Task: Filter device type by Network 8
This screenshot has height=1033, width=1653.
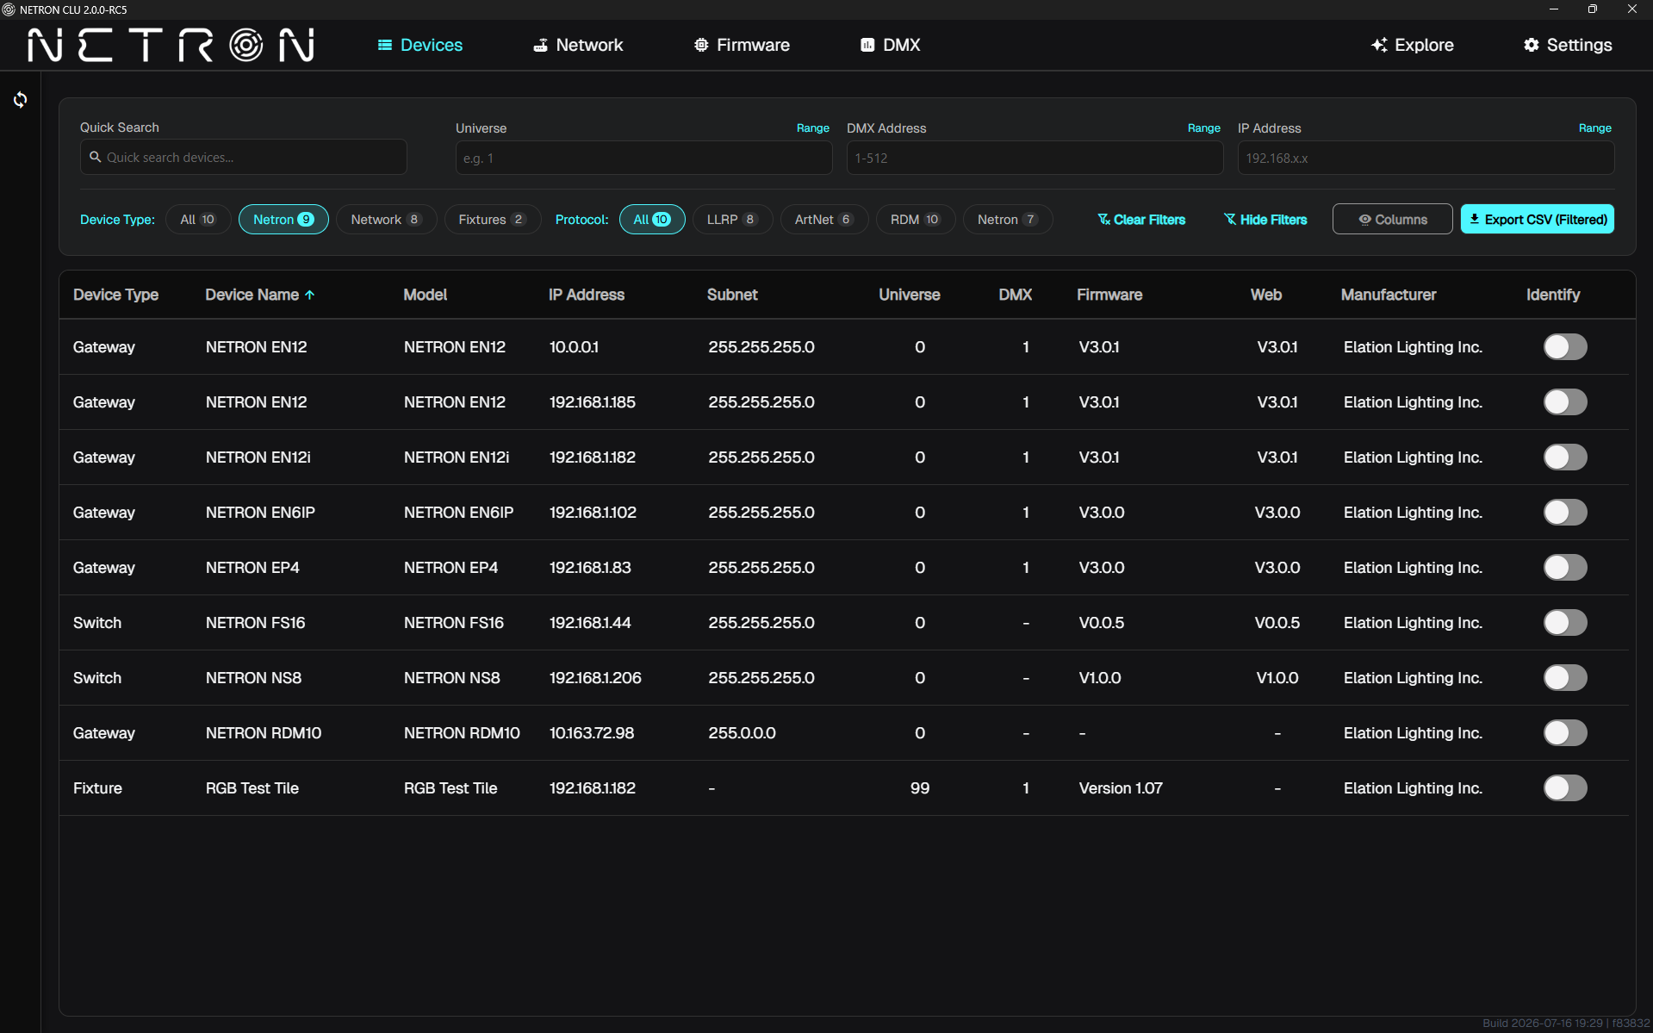Action: pos(386,220)
